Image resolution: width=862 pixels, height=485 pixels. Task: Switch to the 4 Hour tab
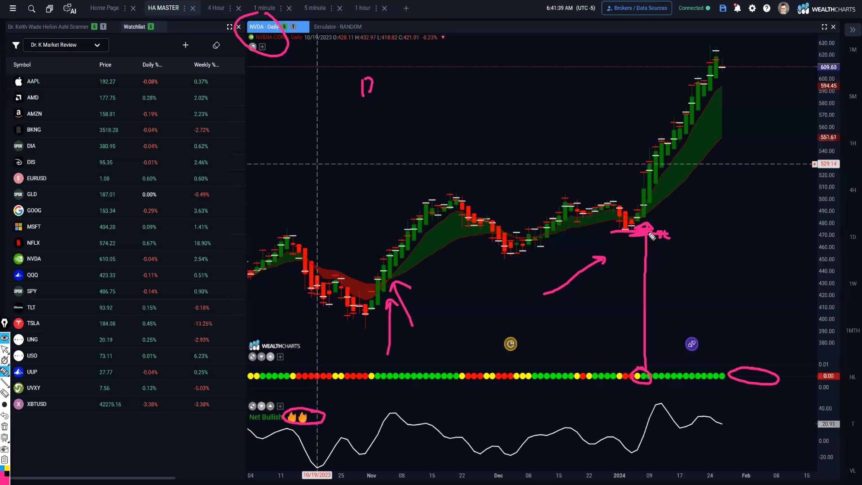[x=216, y=8]
